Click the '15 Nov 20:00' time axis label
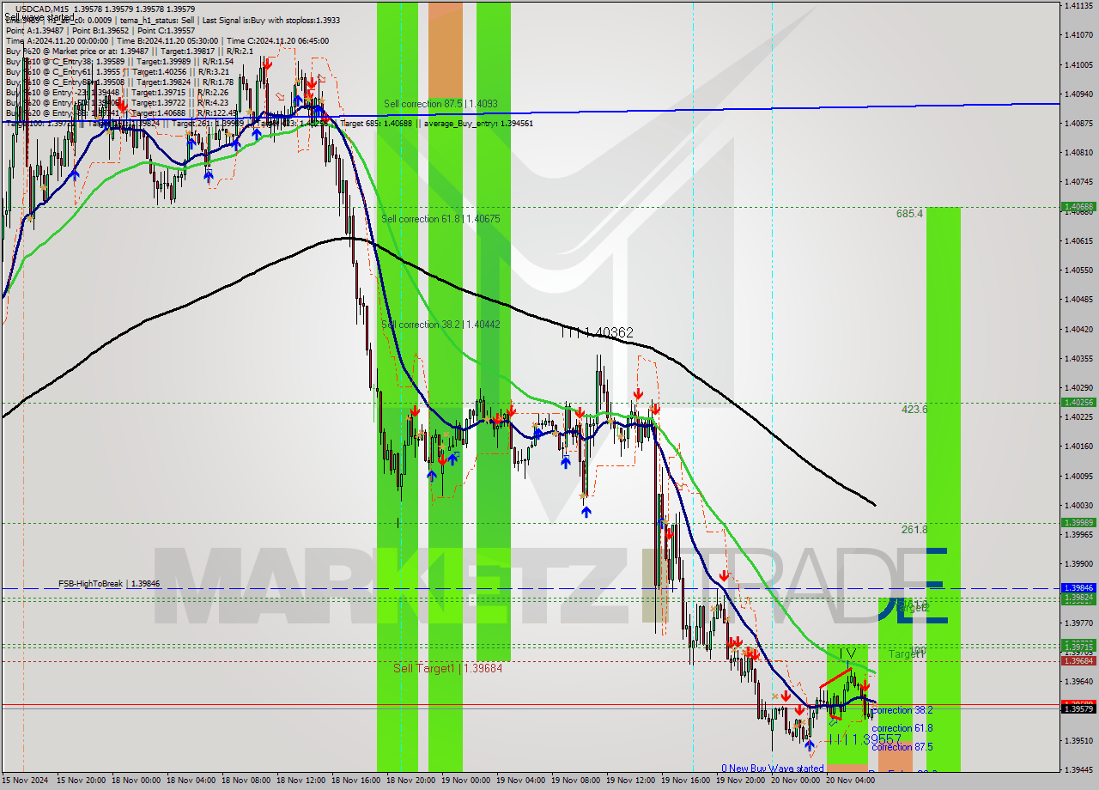 pos(82,781)
